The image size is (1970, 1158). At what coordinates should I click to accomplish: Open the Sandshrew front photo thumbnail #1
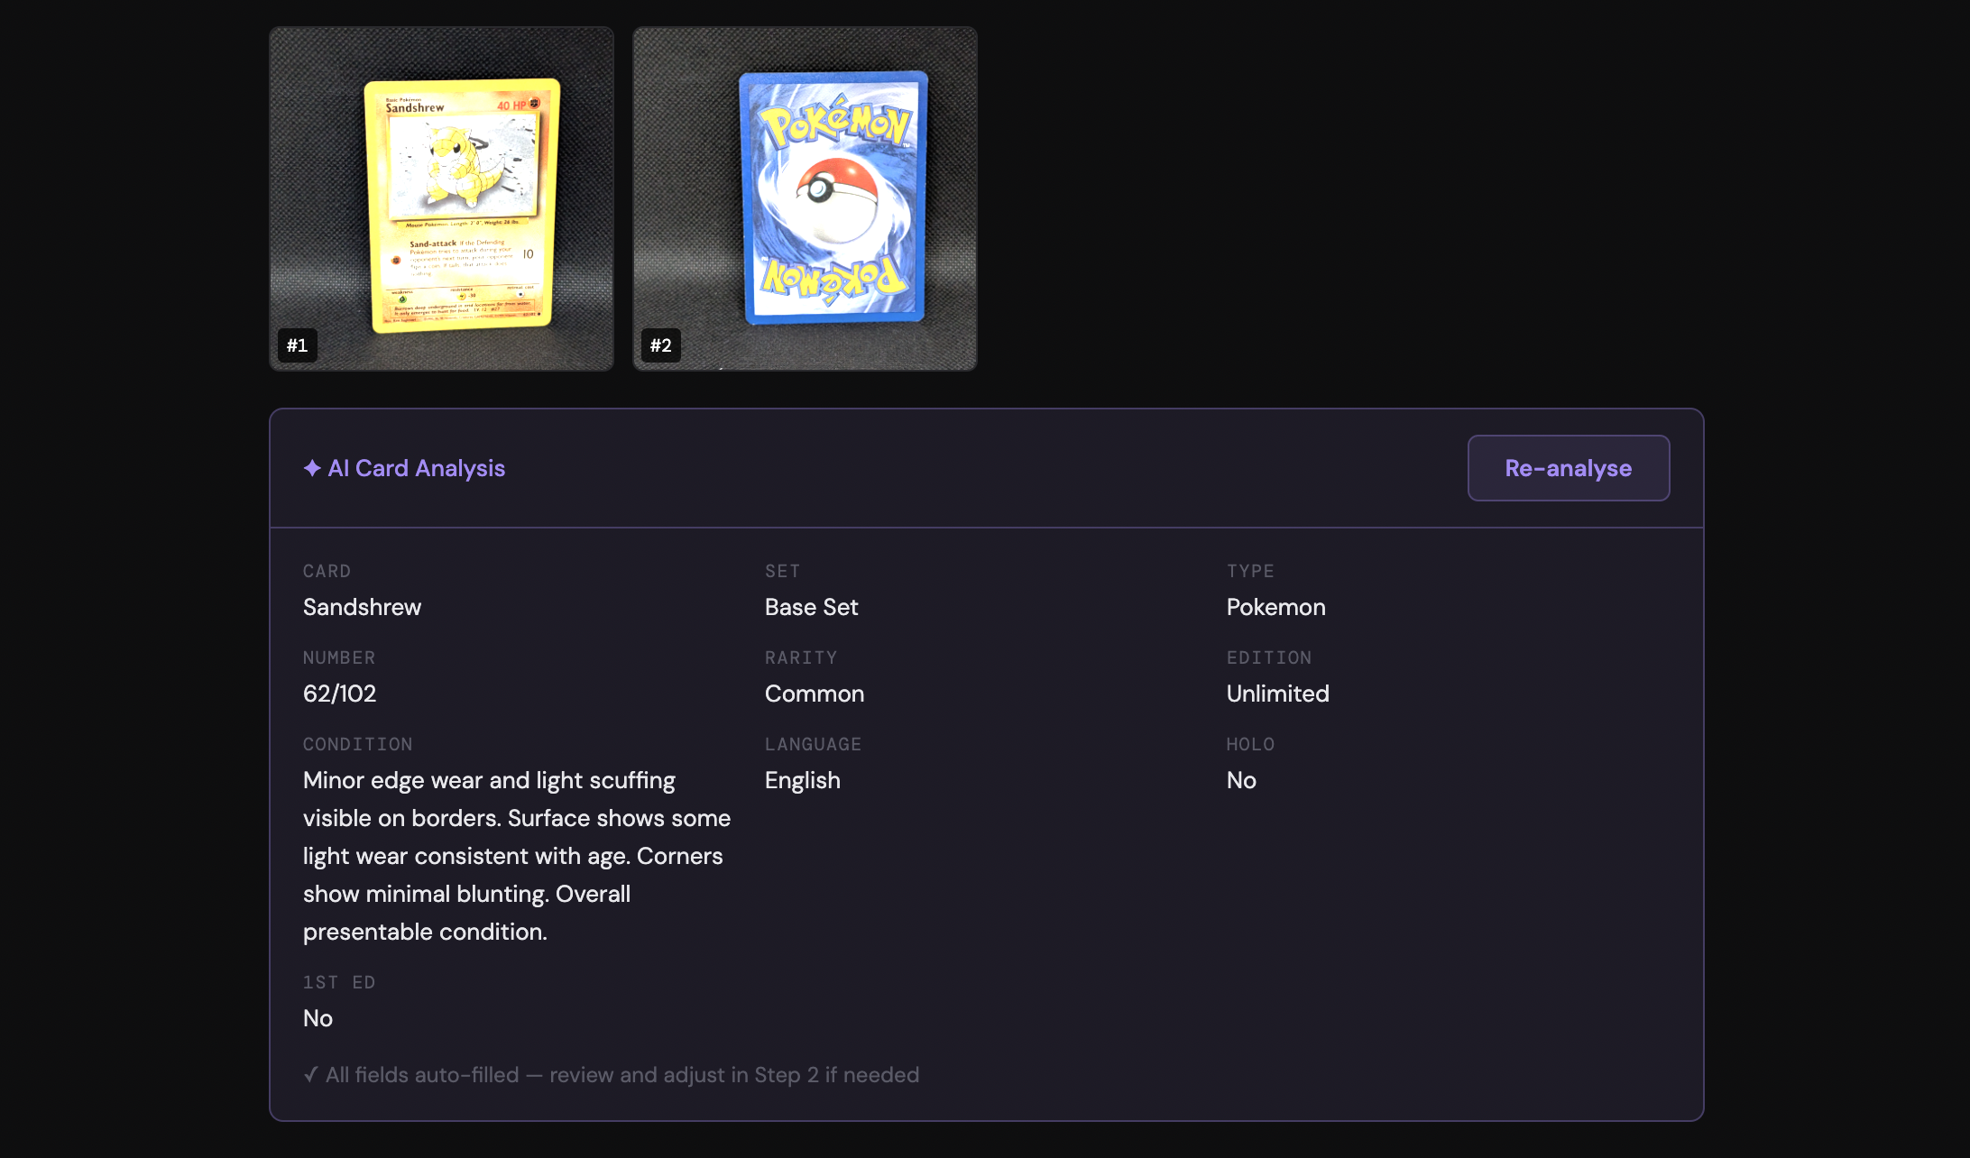[441, 198]
